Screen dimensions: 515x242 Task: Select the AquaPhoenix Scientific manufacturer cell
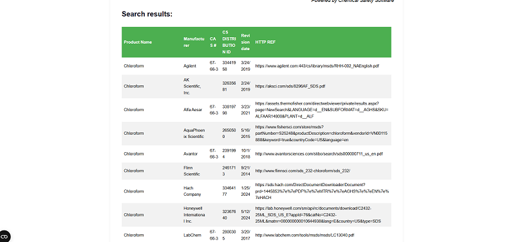(194, 134)
